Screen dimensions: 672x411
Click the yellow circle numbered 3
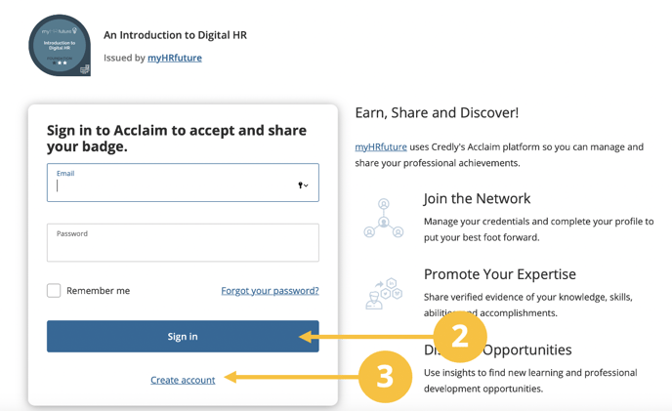tap(385, 377)
